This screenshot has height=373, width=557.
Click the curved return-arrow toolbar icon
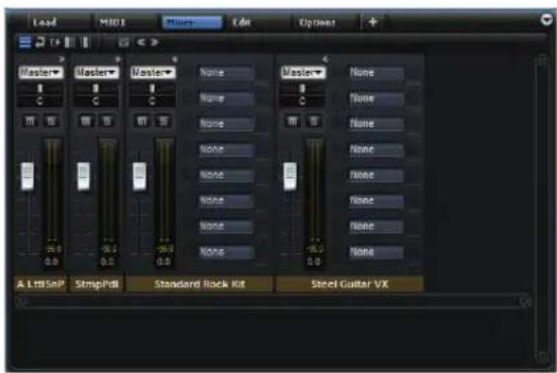40,42
